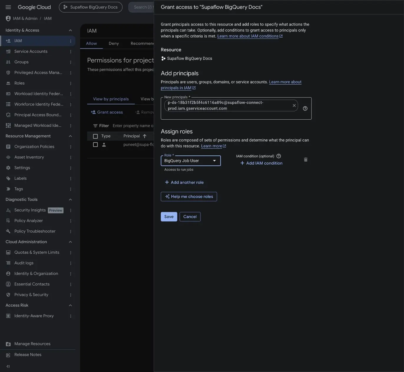Click the help icon beside New principals
404x372 pixels.
[305, 108]
